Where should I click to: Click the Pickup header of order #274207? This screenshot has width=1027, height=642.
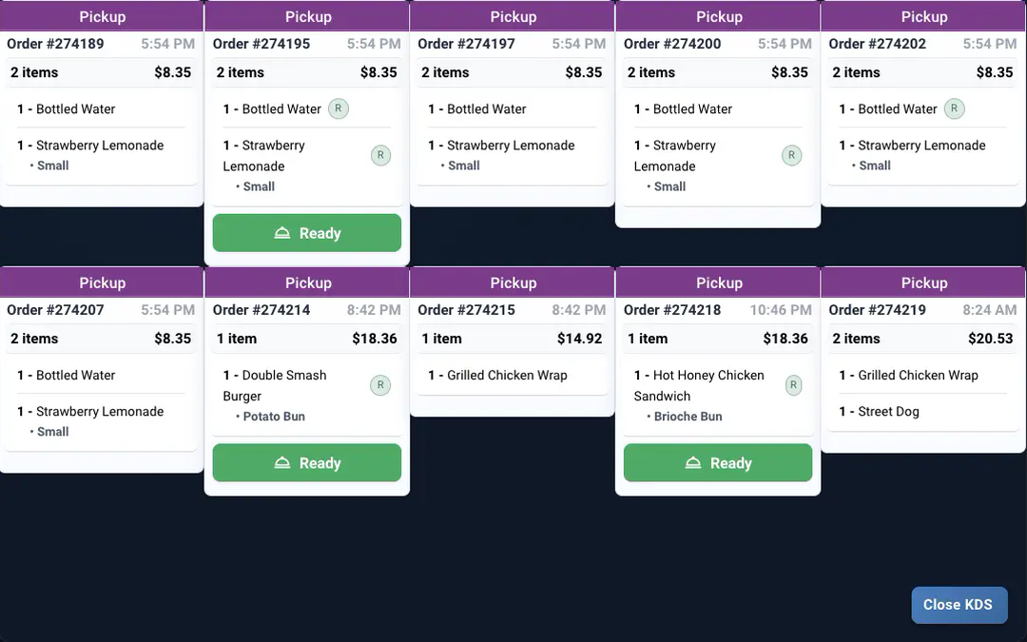(x=102, y=282)
